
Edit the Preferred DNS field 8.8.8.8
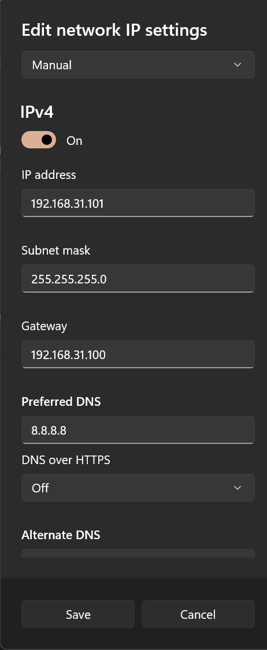(138, 430)
